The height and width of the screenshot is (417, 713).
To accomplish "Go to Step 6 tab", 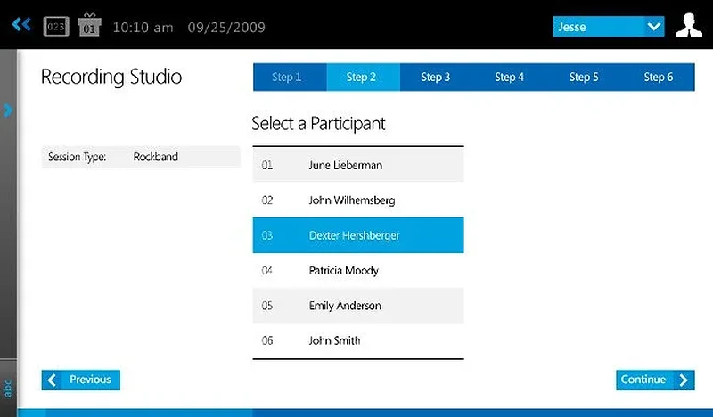I will (x=658, y=78).
